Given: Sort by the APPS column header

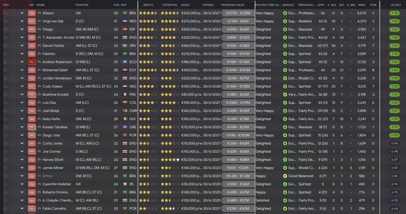Looking at the screenshot, I should tap(321, 5).
